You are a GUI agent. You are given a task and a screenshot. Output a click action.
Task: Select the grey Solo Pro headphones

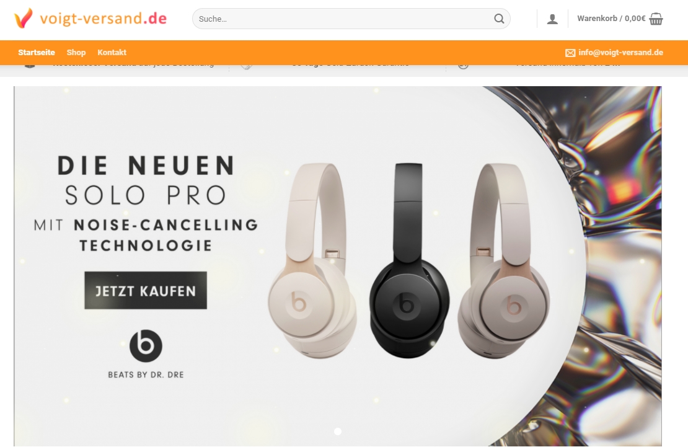click(503, 260)
